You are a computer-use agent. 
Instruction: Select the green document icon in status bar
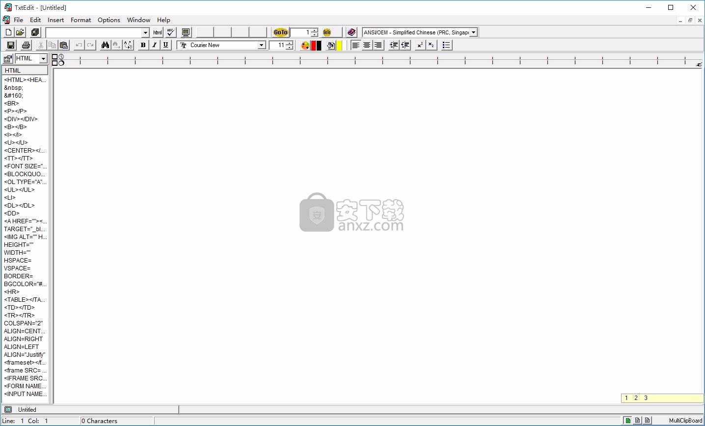(x=628, y=421)
